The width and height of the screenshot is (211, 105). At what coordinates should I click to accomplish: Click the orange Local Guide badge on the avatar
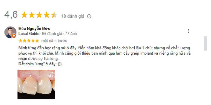point(14,36)
